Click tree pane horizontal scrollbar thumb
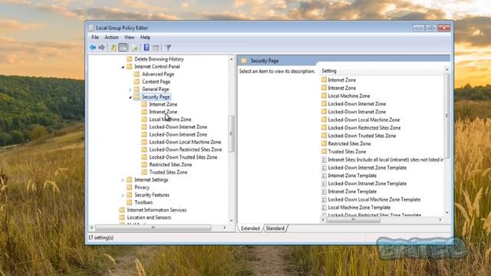The image size is (491, 276). 153,228
